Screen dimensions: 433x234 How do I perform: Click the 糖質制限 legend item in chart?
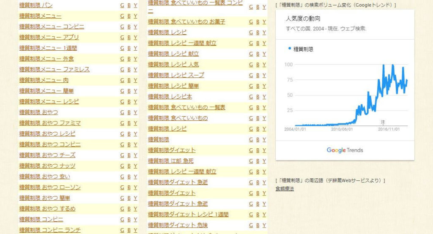click(x=301, y=49)
